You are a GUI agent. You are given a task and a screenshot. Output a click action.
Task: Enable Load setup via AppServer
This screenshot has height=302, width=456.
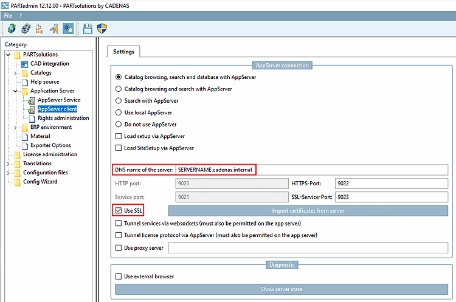tap(119, 136)
